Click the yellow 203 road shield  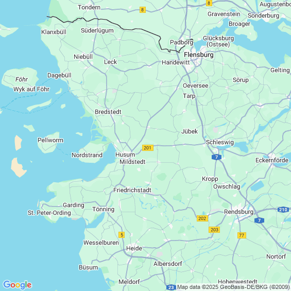click(x=214, y=230)
